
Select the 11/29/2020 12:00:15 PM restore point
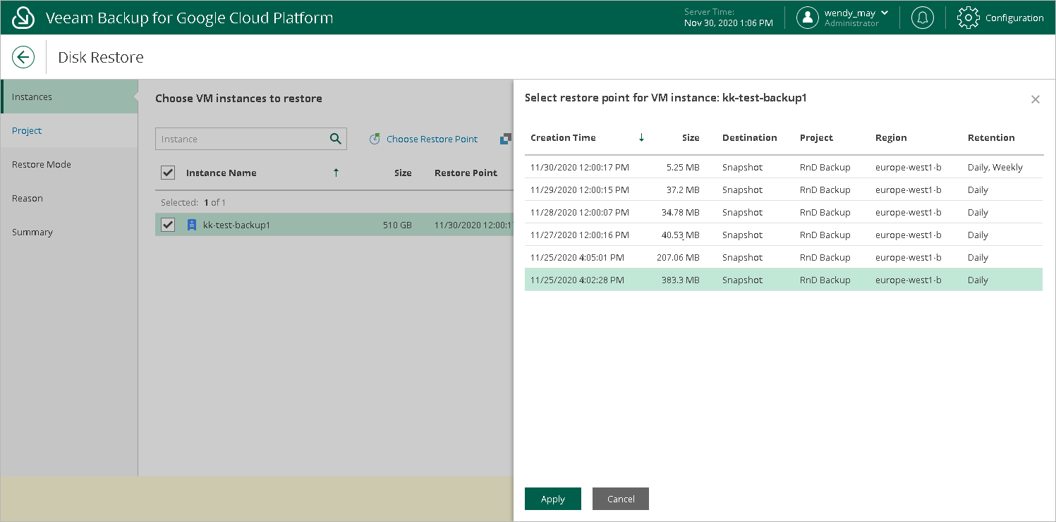[784, 189]
